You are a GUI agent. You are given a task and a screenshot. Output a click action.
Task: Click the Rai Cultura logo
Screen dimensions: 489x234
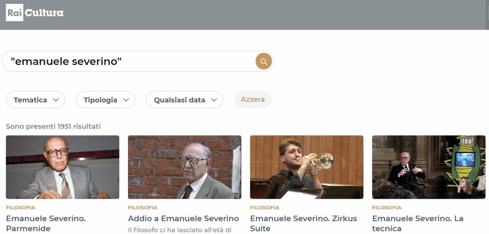[x=34, y=12]
